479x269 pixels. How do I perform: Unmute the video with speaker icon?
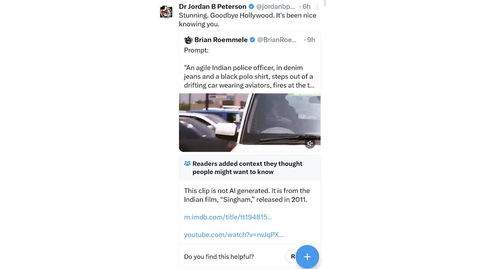click(x=310, y=143)
